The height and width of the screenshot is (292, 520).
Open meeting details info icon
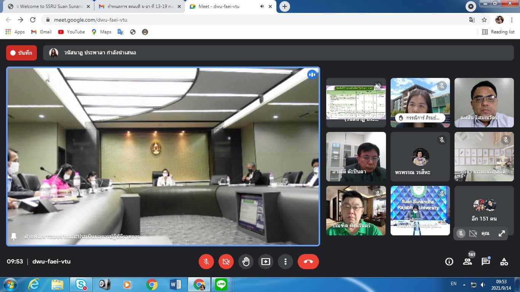click(x=449, y=262)
